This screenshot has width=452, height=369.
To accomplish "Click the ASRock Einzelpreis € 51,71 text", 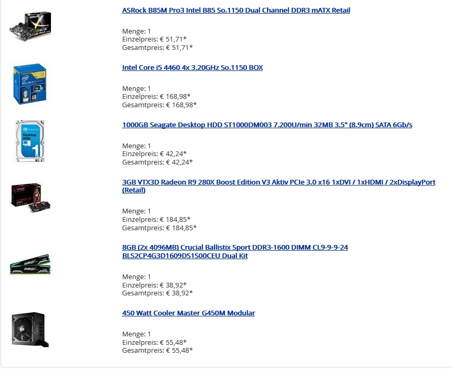I will click(154, 39).
